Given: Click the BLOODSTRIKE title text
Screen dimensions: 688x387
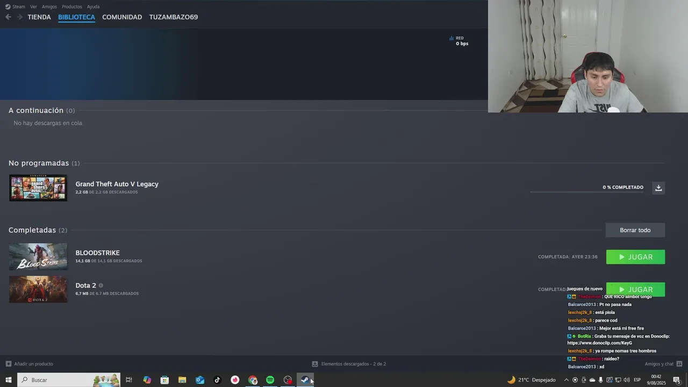Looking at the screenshot, I should (97, 253).
